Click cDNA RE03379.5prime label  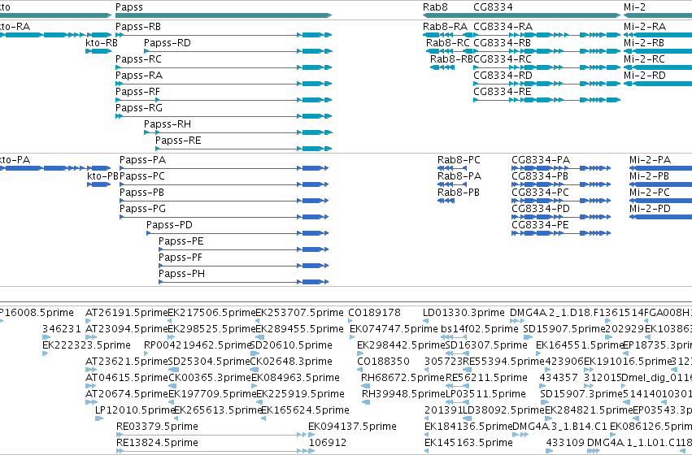click(157, 427)
